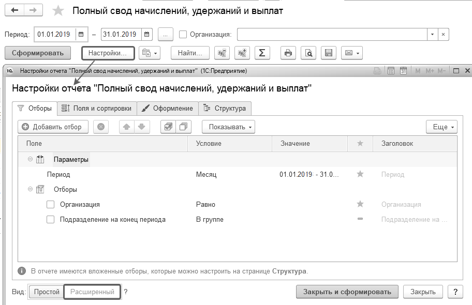Image resolution: width=472 pixels, height=305 pixels.
Task: Uncheck all filters icon
Action: click(x=183, y=127)
